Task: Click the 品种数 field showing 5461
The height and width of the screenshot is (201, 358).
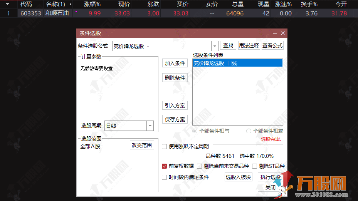Action: [x=230, y=156]
